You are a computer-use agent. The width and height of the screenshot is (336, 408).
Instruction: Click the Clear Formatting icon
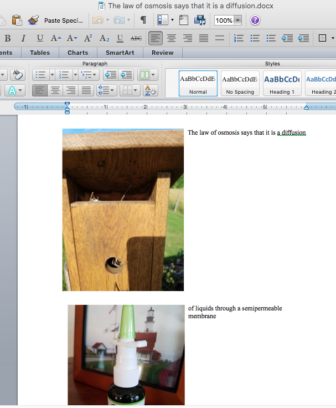tap(18, 75)
